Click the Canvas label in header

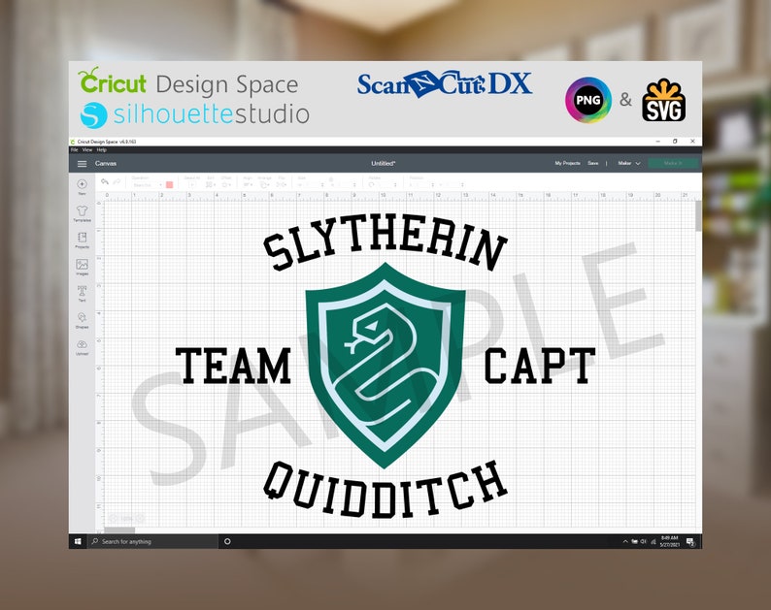(106, 164)
